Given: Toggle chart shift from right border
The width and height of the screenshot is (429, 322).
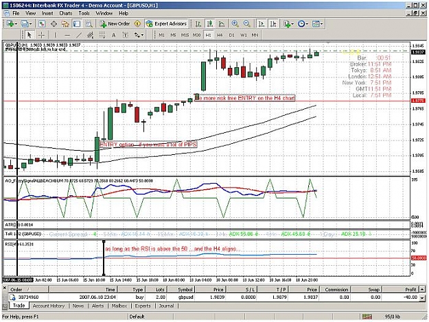Looking at the screenshot, I should pos(273,24).
